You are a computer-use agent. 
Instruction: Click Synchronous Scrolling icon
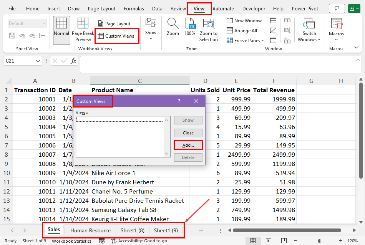click(287, 30)
